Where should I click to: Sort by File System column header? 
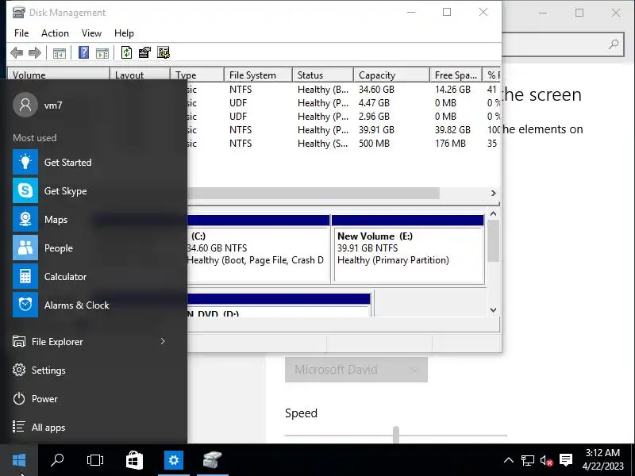(x=258, y=75)
